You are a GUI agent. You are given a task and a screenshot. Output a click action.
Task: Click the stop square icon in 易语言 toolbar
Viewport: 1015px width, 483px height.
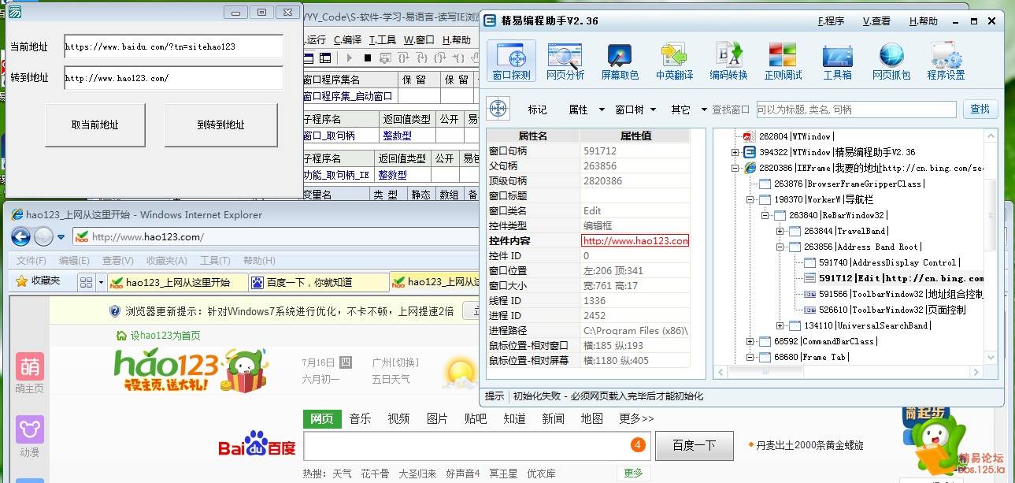click(368, 58)
